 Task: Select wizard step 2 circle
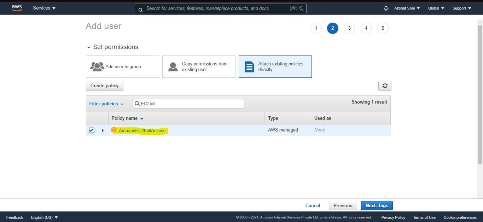(x=332, y=28)
